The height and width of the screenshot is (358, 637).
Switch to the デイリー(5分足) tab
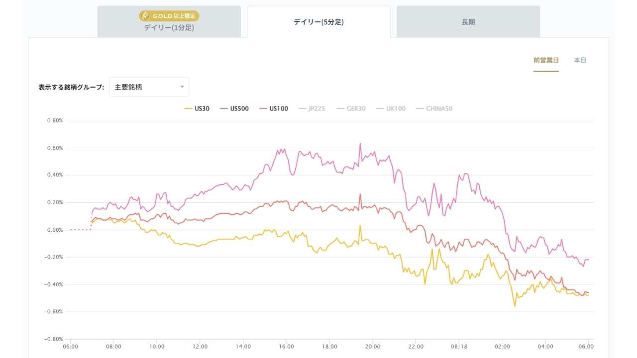(318, 22)
